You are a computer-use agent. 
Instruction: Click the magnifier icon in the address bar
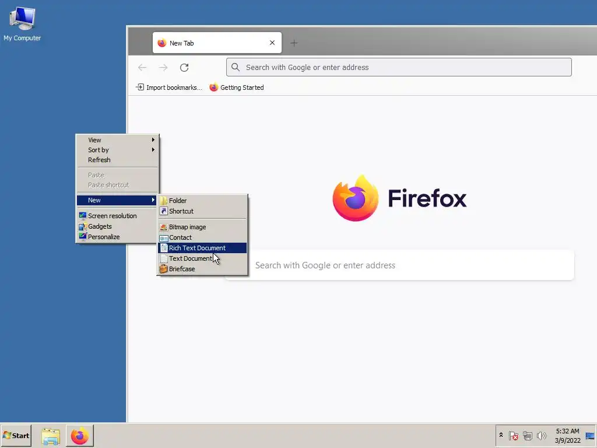[x=236, y=68]
